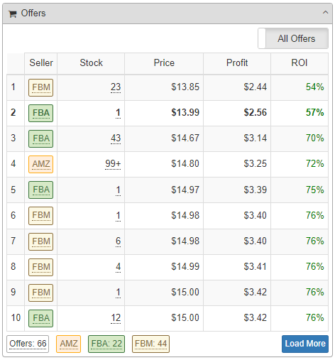This screenshot has width=335, height=360.
Task: Click the 99+ stock value for Amazon
Action: coord(113,164)
